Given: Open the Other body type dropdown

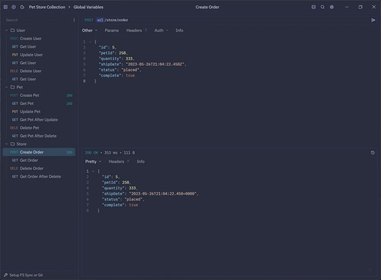Looking at the screenshot, I should click(90, 30).
